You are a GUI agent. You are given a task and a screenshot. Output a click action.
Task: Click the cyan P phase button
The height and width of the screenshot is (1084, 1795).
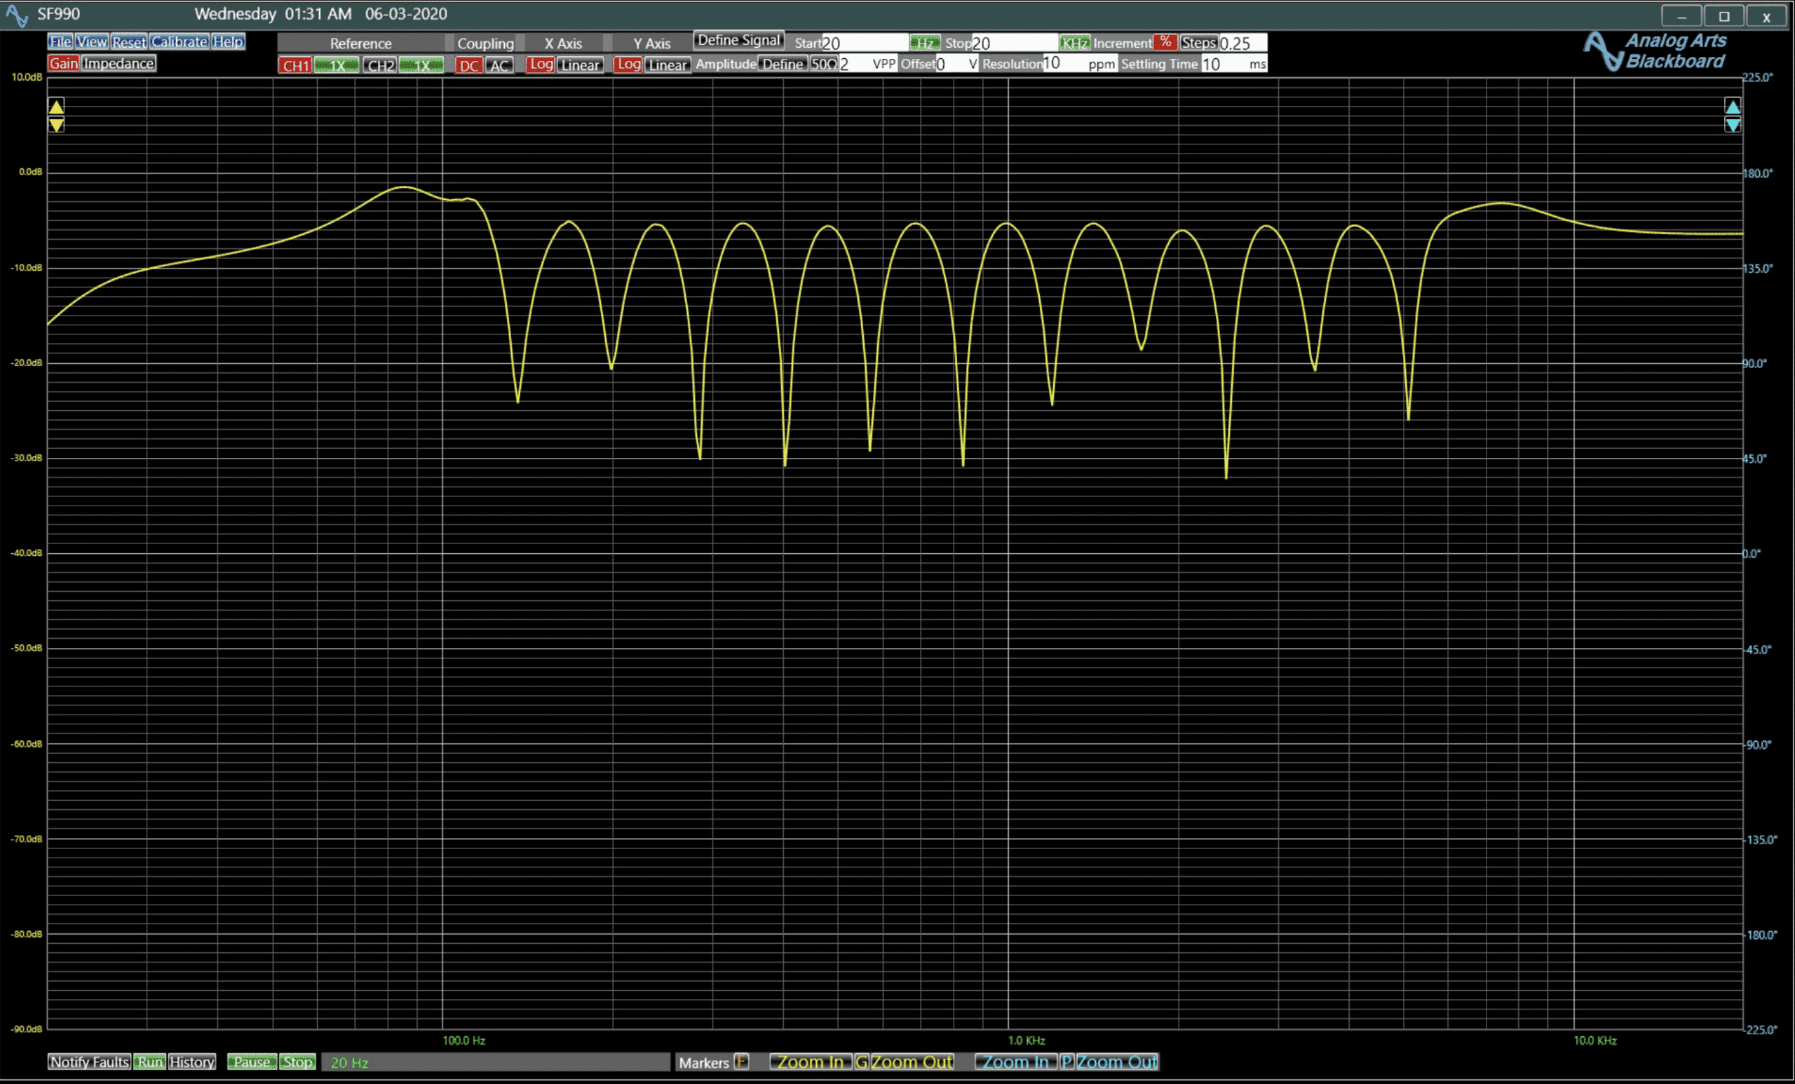click(x=1066, y=1062)
